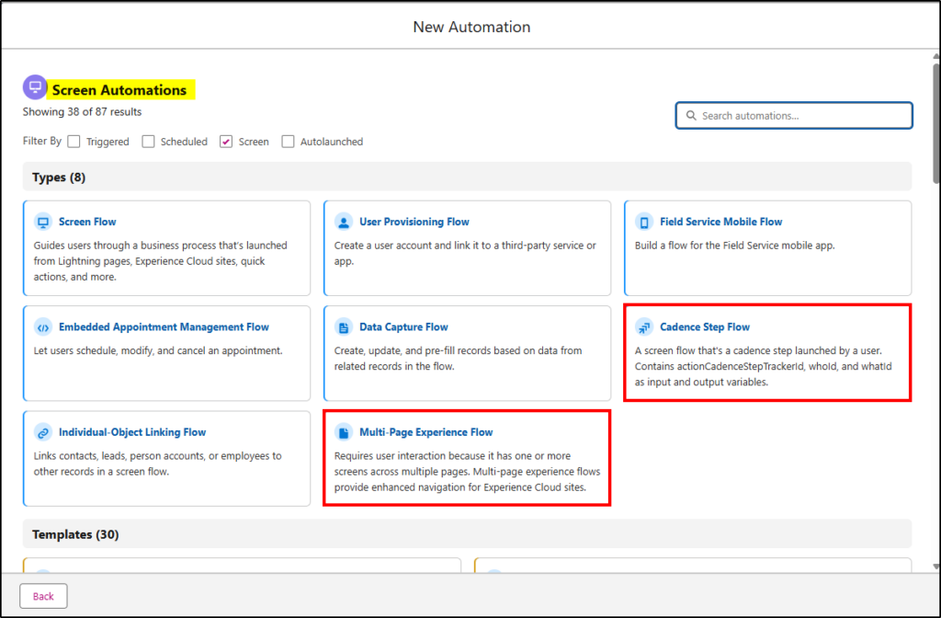
Task: Collapse the Templates (30) section header
Action: click(x=75, y=534)
